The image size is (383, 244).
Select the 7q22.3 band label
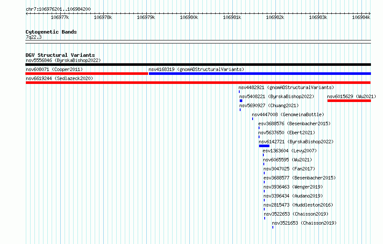coord(34,37)
